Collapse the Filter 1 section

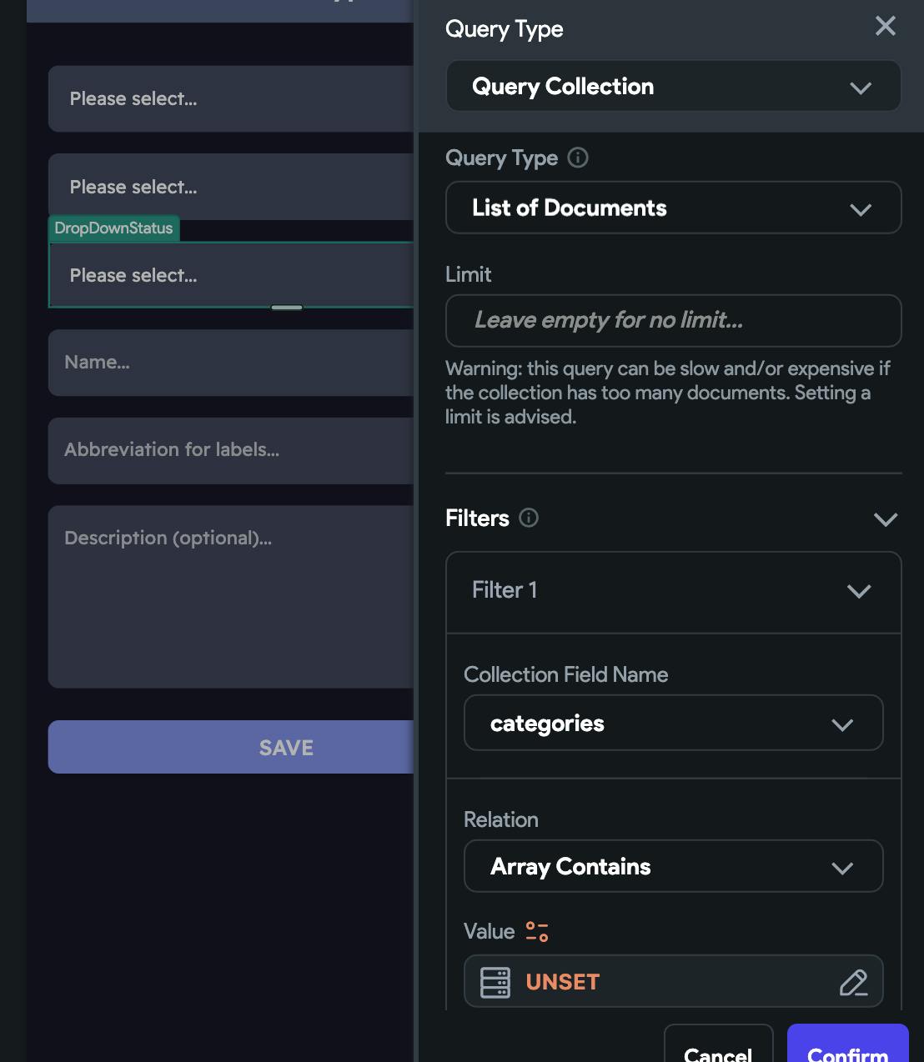858,591
